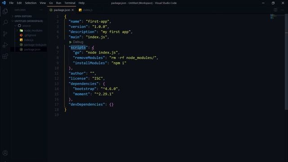Collapse the source root folder

[15, 26]
